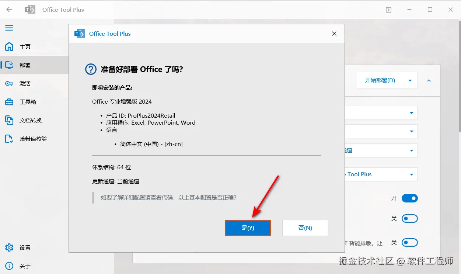Open the hamburger navigation menu
461x274 pixels.
pos(9,28)
